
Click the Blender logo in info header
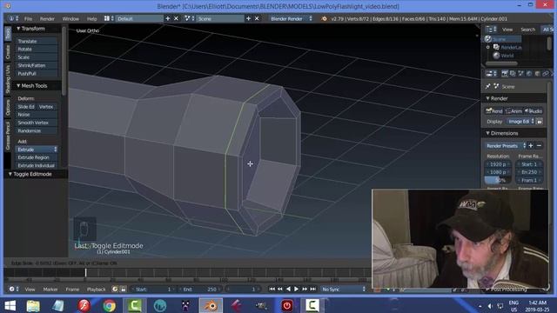pyautogui.click(x=324, y=18)
